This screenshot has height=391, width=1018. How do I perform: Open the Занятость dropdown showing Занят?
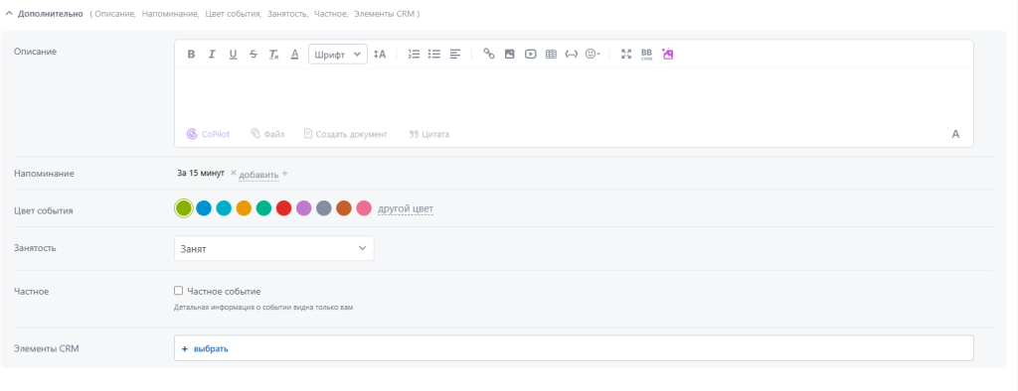pos(274,248)
